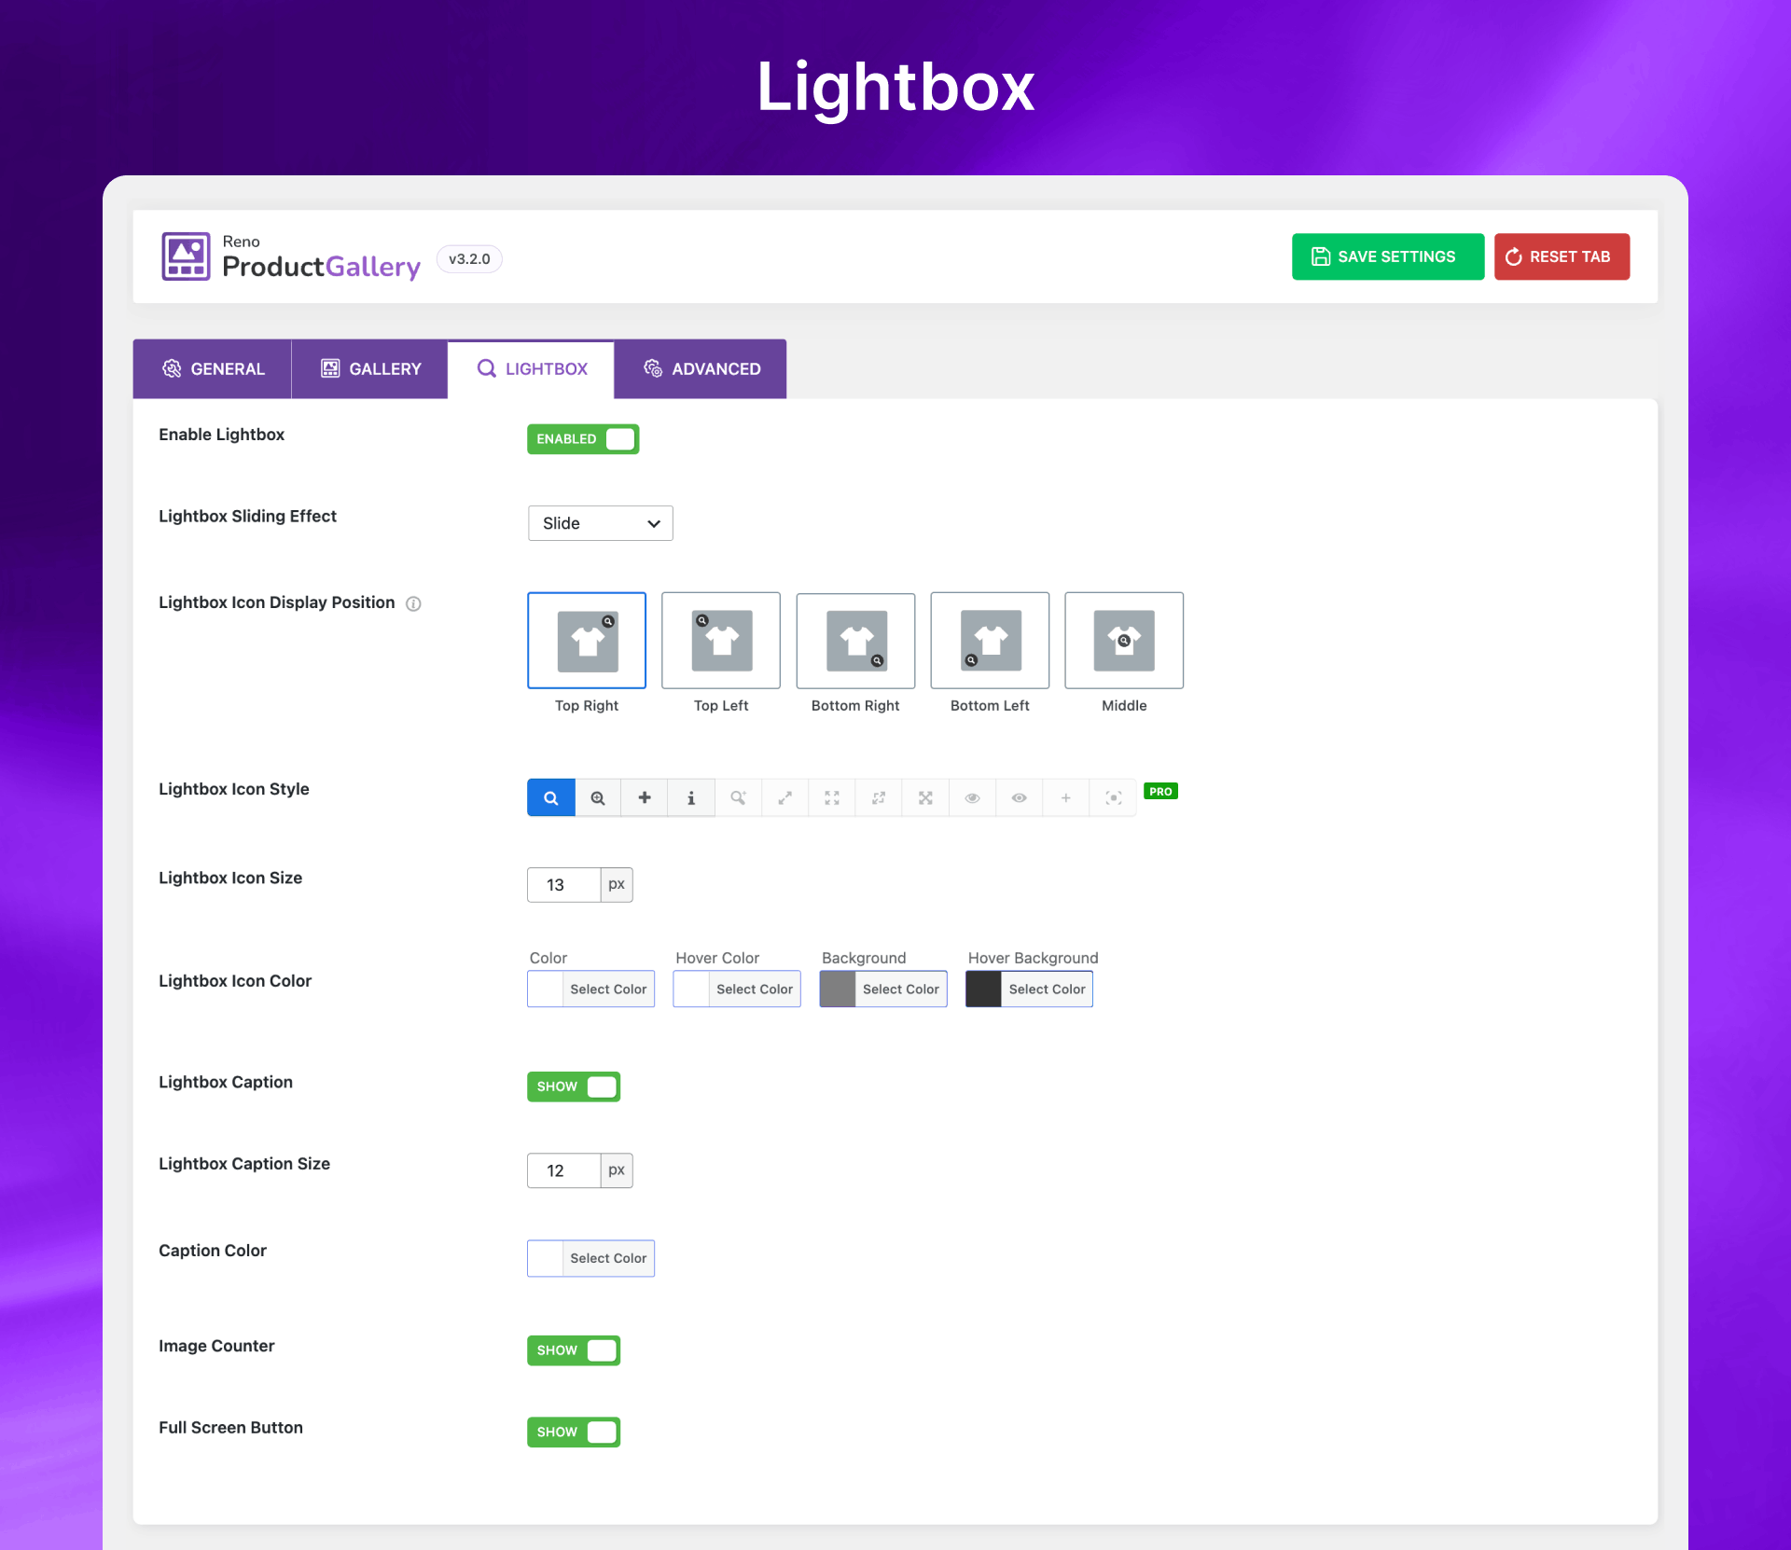Click the 'Lightbox Sliding Effect' label
The width and height of the screenshot is (1791, 1550).
point(247,517)
